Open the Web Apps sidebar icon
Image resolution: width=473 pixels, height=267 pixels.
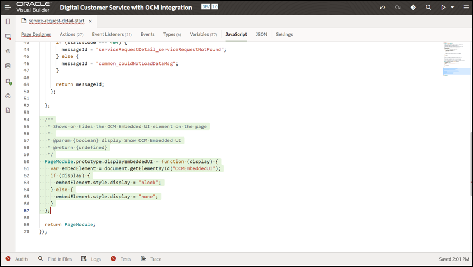tap(8, 36)
